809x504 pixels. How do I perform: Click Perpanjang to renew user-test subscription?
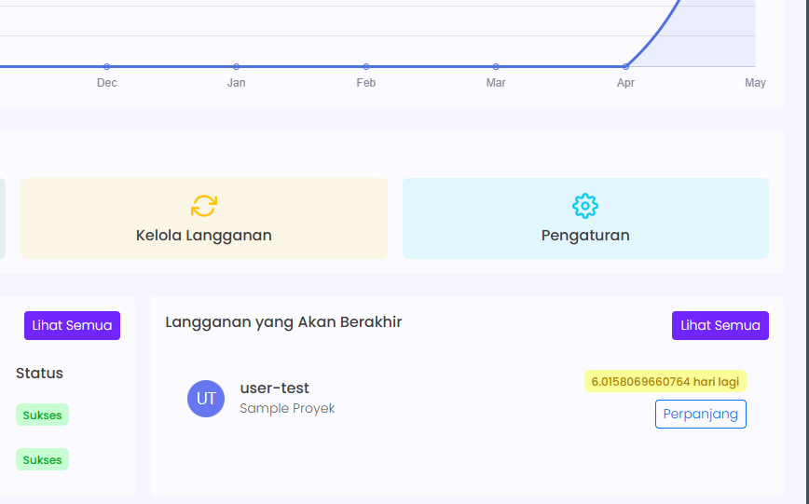click(701, 414)
